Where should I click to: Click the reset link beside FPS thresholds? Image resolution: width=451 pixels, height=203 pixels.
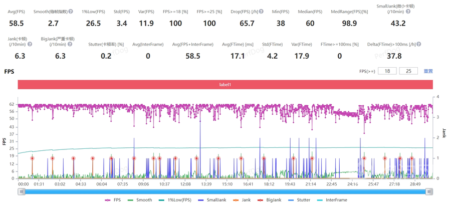coord(428,71)
